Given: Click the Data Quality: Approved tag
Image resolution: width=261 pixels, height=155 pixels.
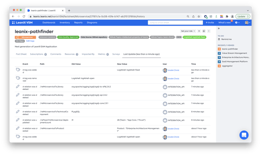Looking at the screenshot, I should (68, 37).
